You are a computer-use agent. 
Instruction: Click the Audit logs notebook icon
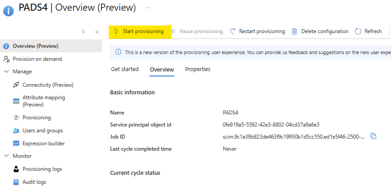[16, 182]
